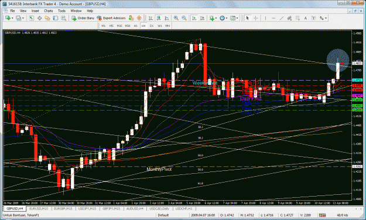
Task: Expand the Profiles dropdown arrow
Action: pyautogui.click(x=23, y=18)
